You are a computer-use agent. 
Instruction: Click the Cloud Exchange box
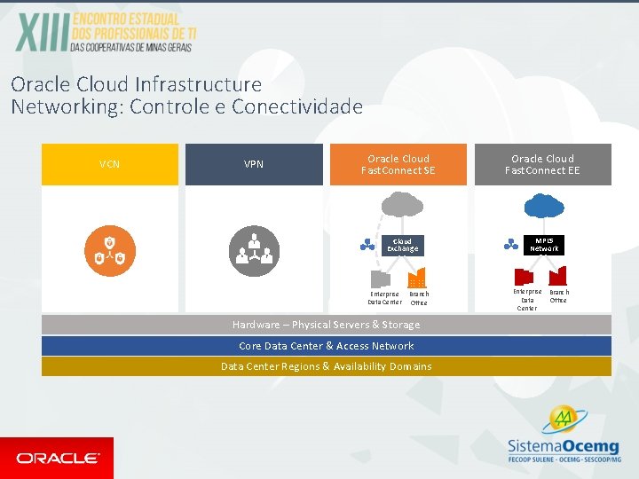click(x=403, y=245)
